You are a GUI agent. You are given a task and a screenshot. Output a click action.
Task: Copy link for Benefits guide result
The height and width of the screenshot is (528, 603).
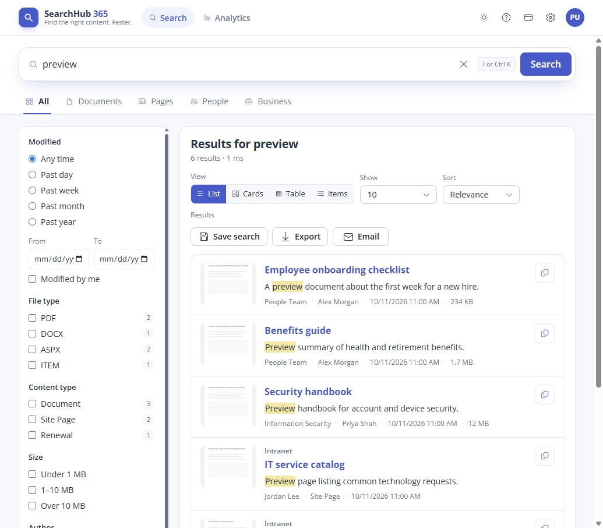[545, 333]
